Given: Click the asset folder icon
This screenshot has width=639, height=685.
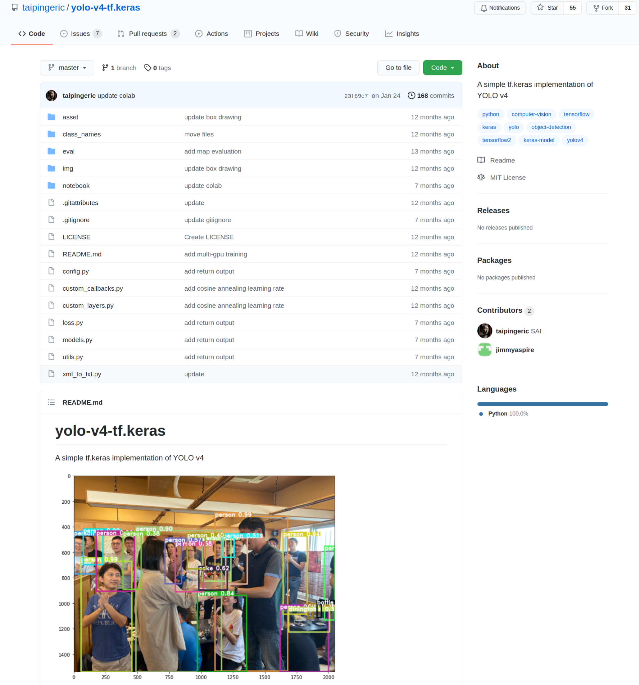Looking at the screenshot, I should point(52,117).
